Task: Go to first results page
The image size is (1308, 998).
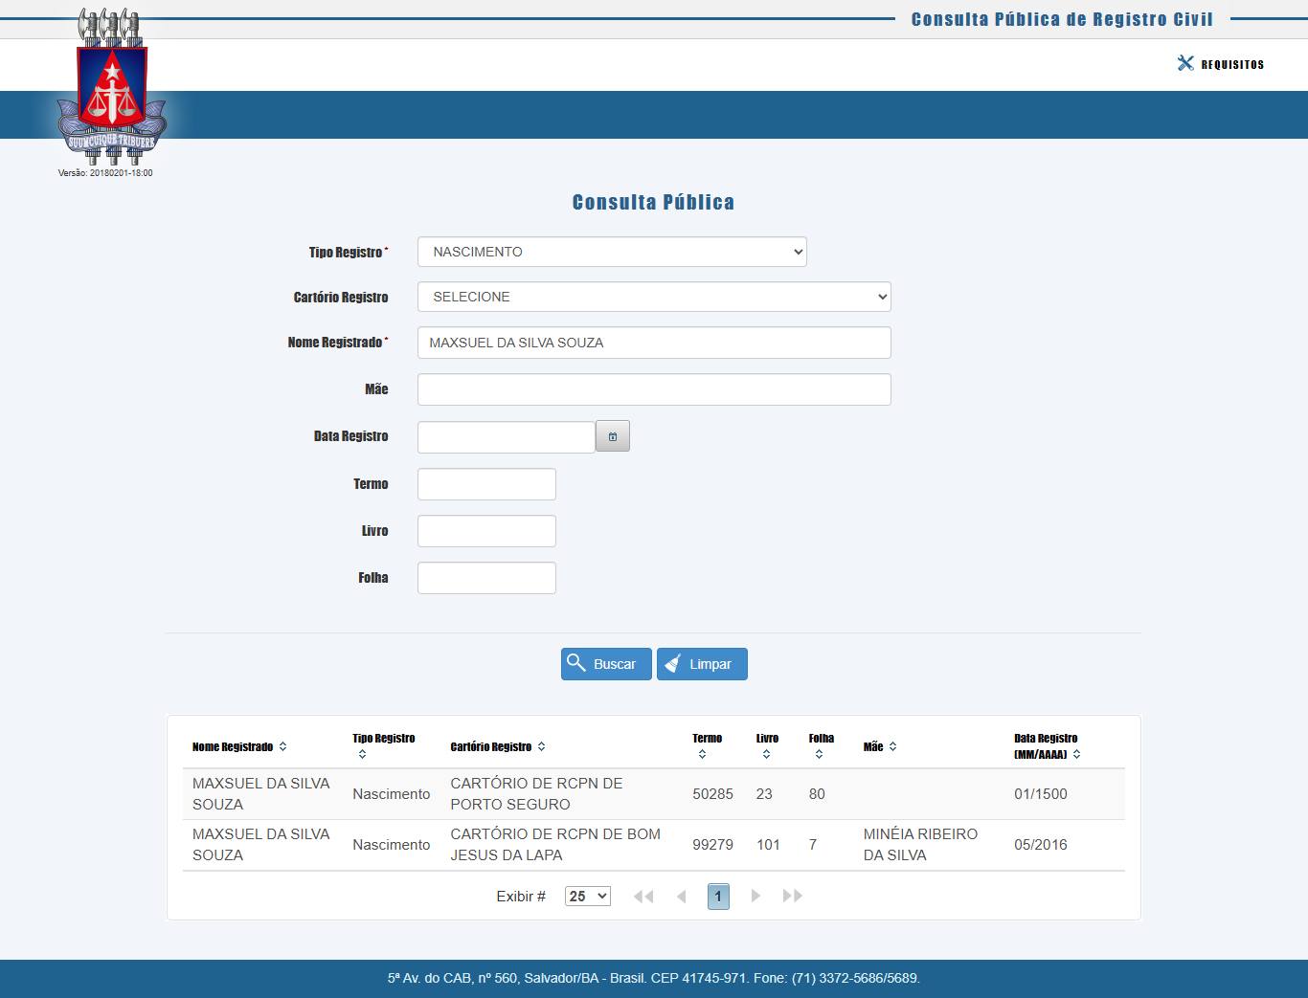Action: pyautogui.click(x=643, y=897)
